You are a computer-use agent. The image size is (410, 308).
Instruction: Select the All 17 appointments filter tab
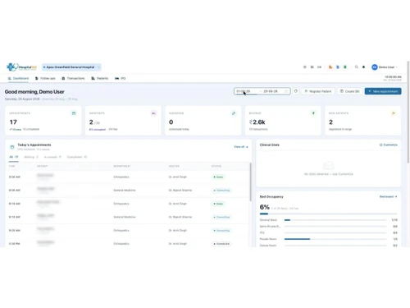[14, 157]
